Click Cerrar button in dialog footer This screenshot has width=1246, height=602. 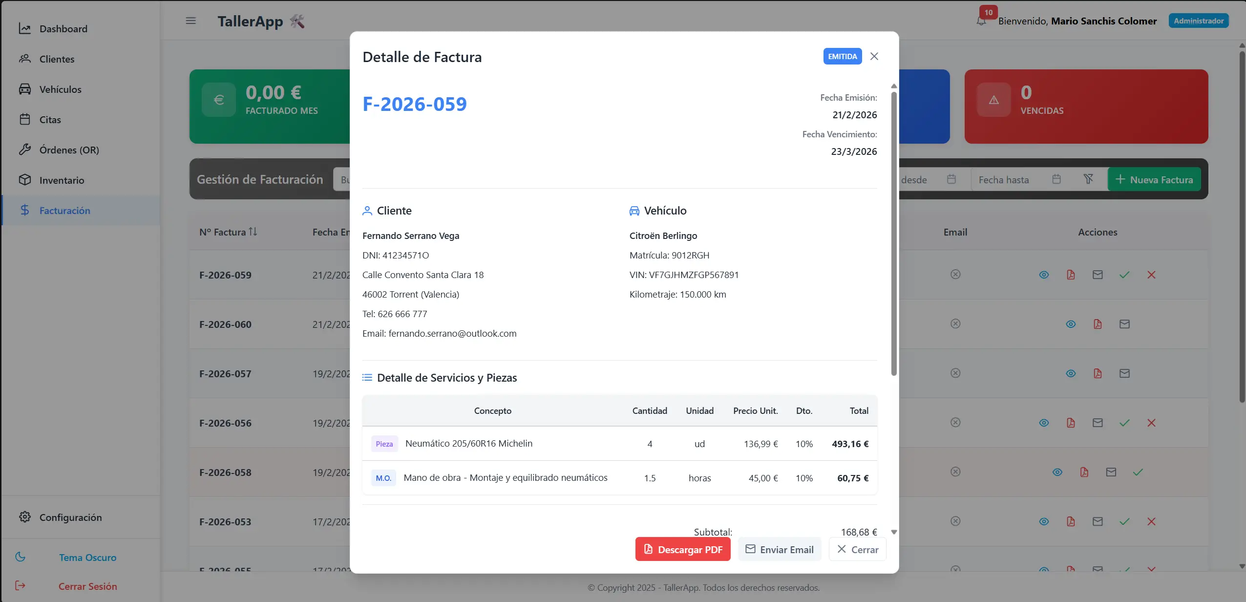tap(858, 549)
